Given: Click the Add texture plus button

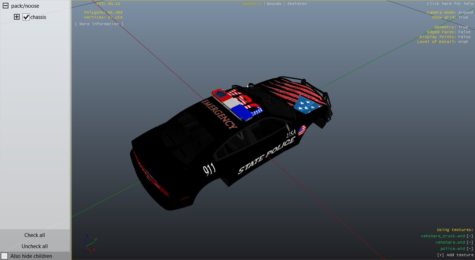Looking at the screenshot, I should pyautogui.click(x=440, y=255).
